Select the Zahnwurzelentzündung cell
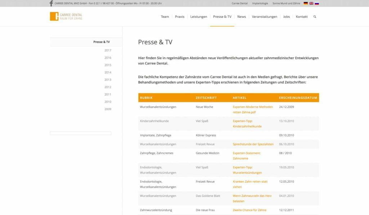The height and width of the screenshot is (215, 369). coord(156,210)
